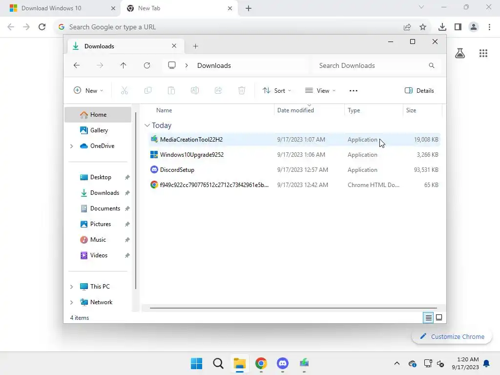Viewport: 500px width, 375px height.
Task: Sort by Date modified column header
Action: coord(309,110)
